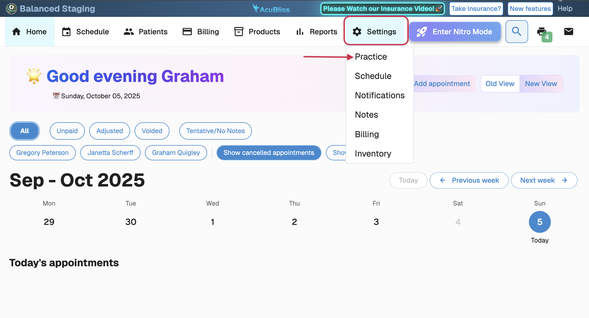Choose Notifications from Settings dropdown
Image resolution: width=589 pixels, height=318 pixels.
click(x=380, y=95)
